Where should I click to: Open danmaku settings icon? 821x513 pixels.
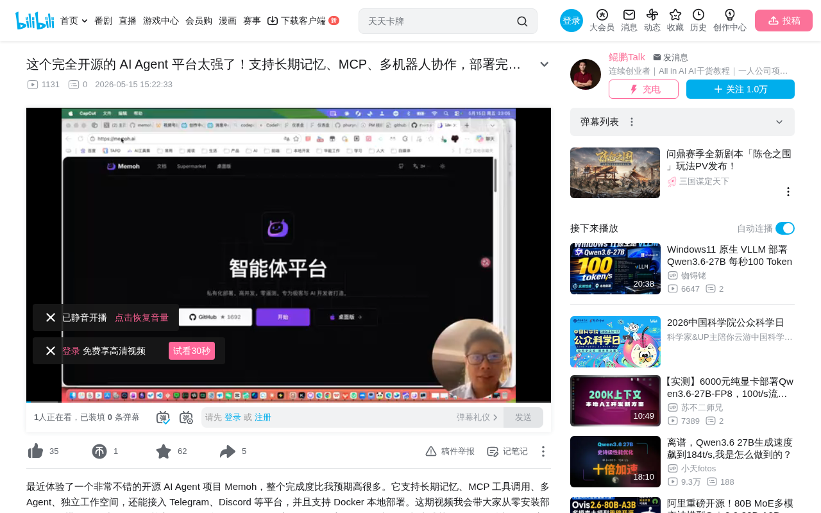click(x=186, y=417)
